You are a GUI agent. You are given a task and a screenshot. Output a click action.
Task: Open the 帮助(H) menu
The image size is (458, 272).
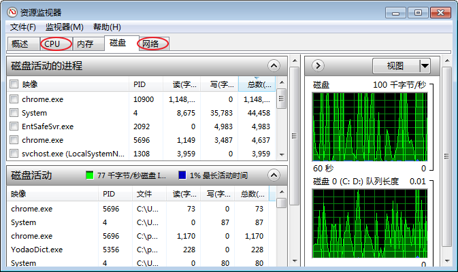click(x=107, y=27)
